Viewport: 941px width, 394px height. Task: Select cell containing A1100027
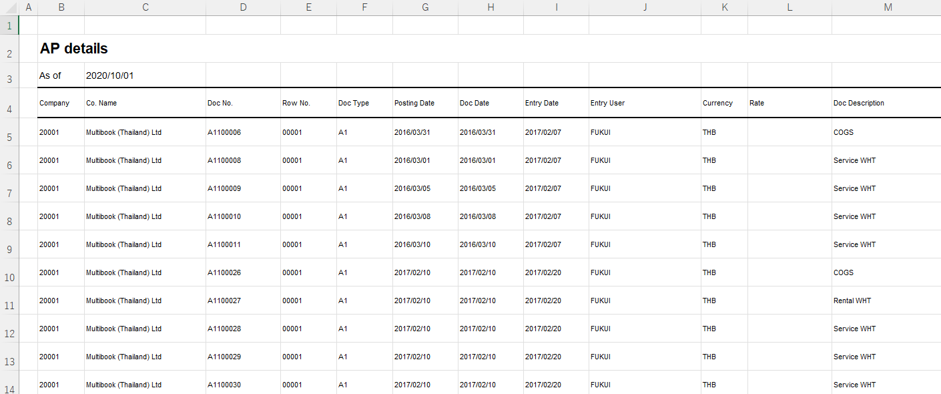(244, 301)
